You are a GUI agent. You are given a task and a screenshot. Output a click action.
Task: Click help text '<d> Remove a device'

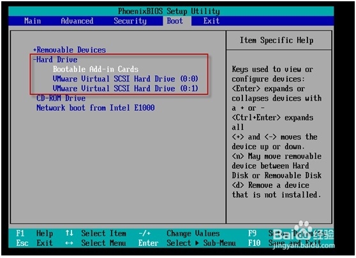pos(271,185)
